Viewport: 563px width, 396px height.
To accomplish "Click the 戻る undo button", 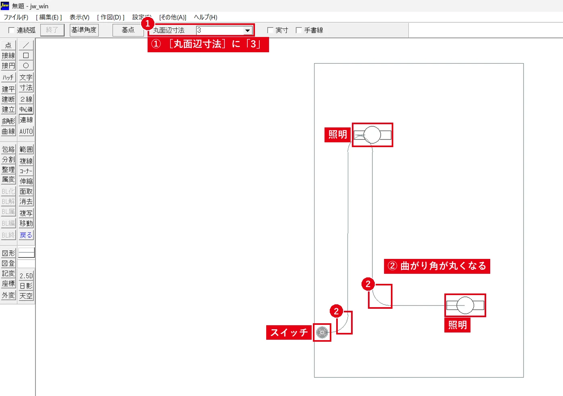I will [26, 235].
